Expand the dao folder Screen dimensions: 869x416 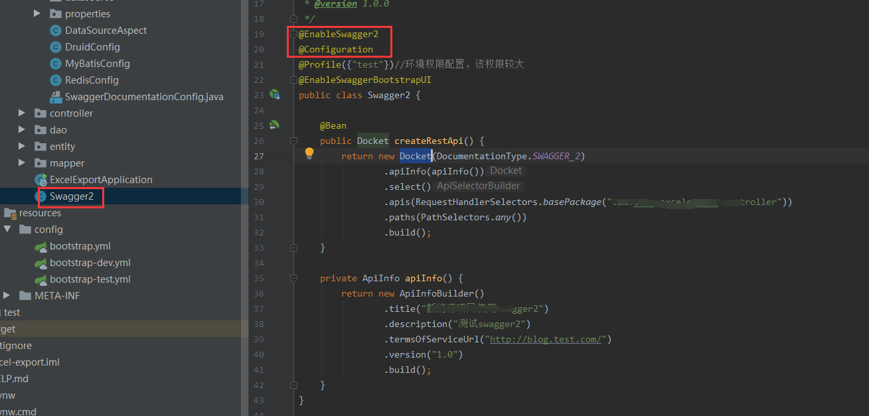click(21, 129)
